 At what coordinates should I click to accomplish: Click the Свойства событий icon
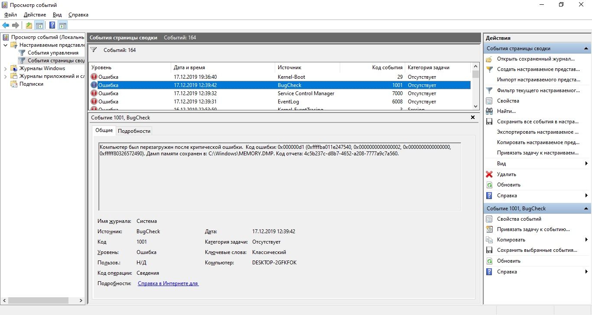pyautogui.click(x=489, y=219)
